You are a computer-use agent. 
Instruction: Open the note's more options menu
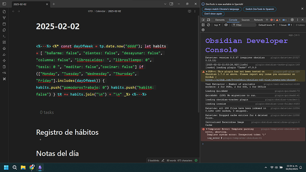(195, 12)
